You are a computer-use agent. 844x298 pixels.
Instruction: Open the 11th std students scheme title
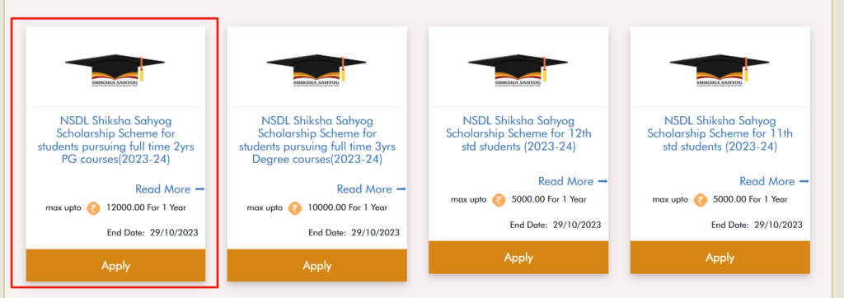coord(720,133)
